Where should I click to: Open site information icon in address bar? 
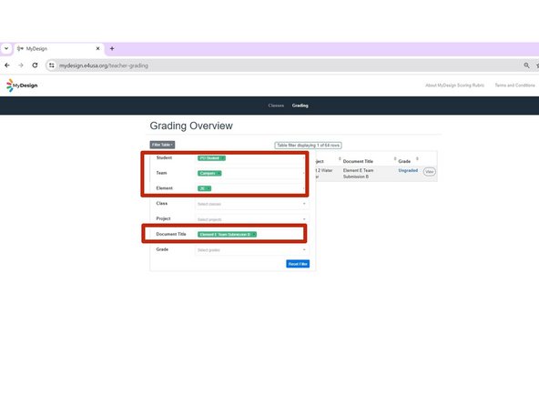coord(52,66)
